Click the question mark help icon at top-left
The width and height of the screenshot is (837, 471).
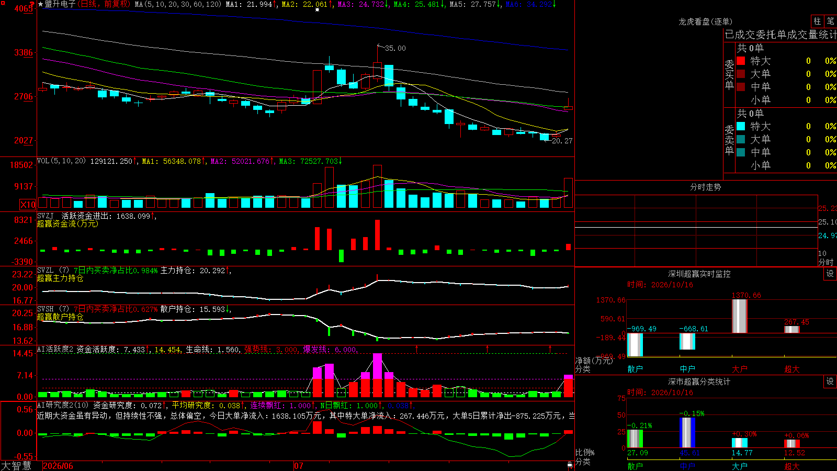click(32, 4)
